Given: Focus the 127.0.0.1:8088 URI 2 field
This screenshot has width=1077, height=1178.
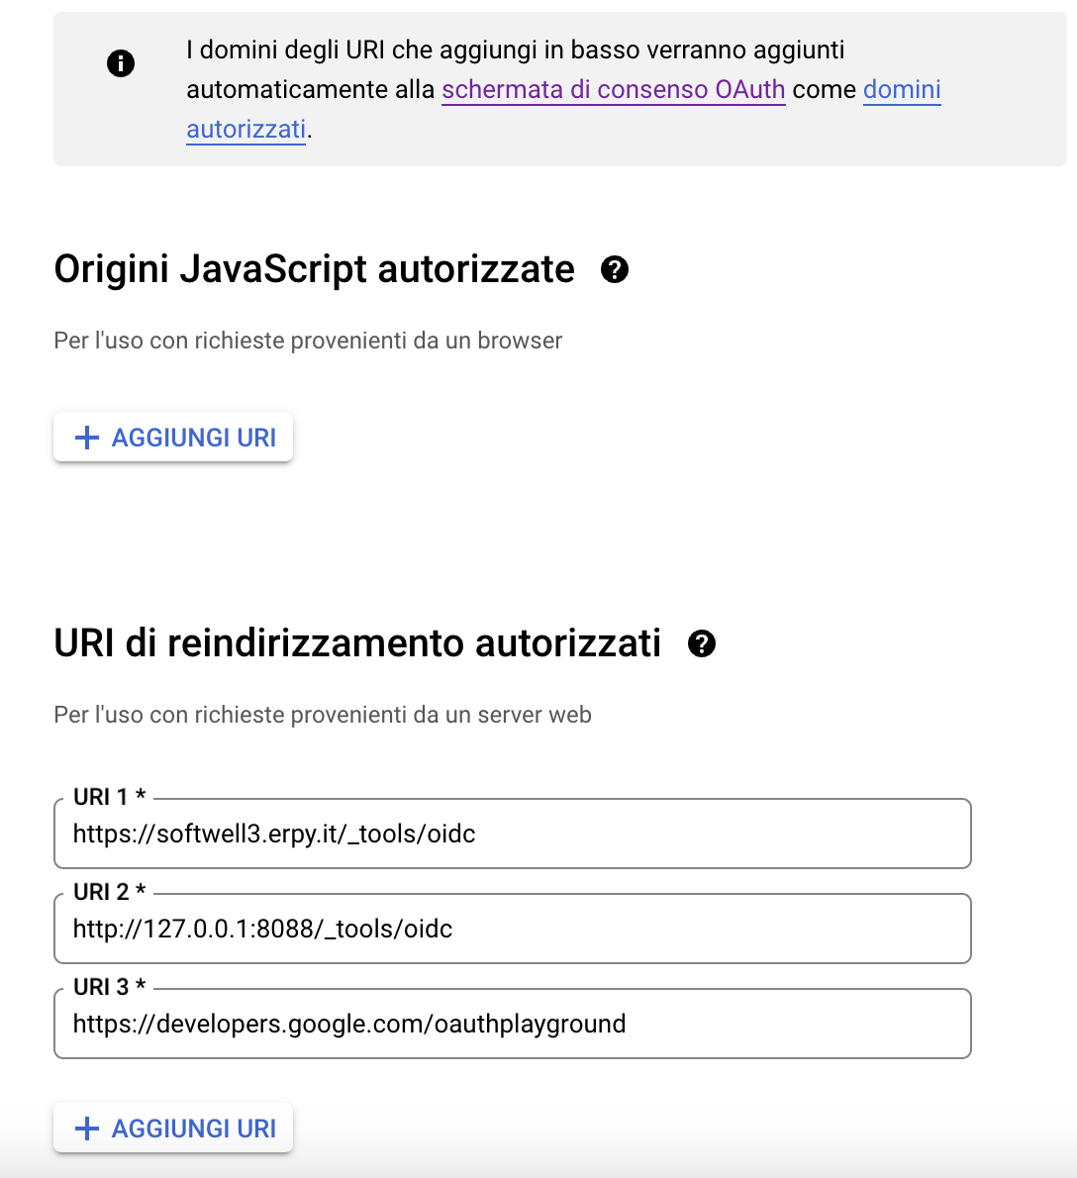Looking at the screenshot, I should coord(512,930).
